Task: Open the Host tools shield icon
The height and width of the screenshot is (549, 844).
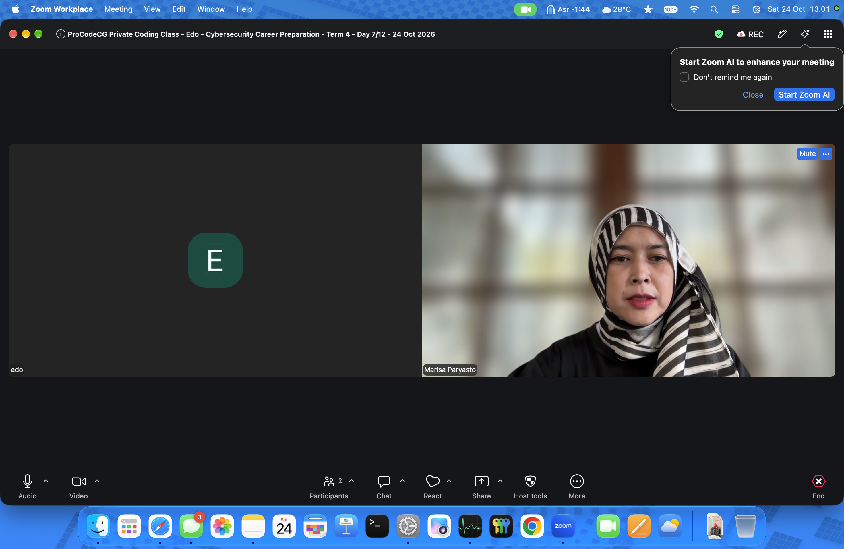Action: click(530, 481)
